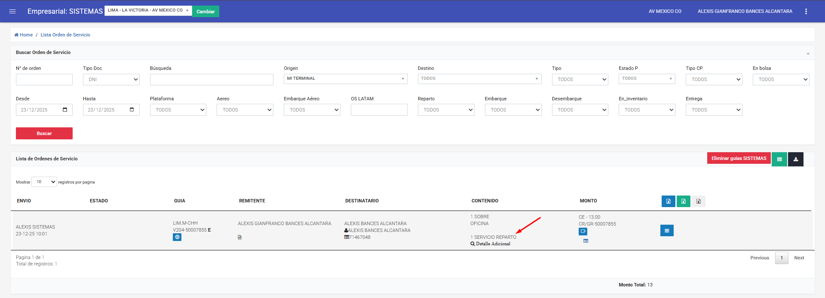Click the blue globe icon under guia

[177, 237]
